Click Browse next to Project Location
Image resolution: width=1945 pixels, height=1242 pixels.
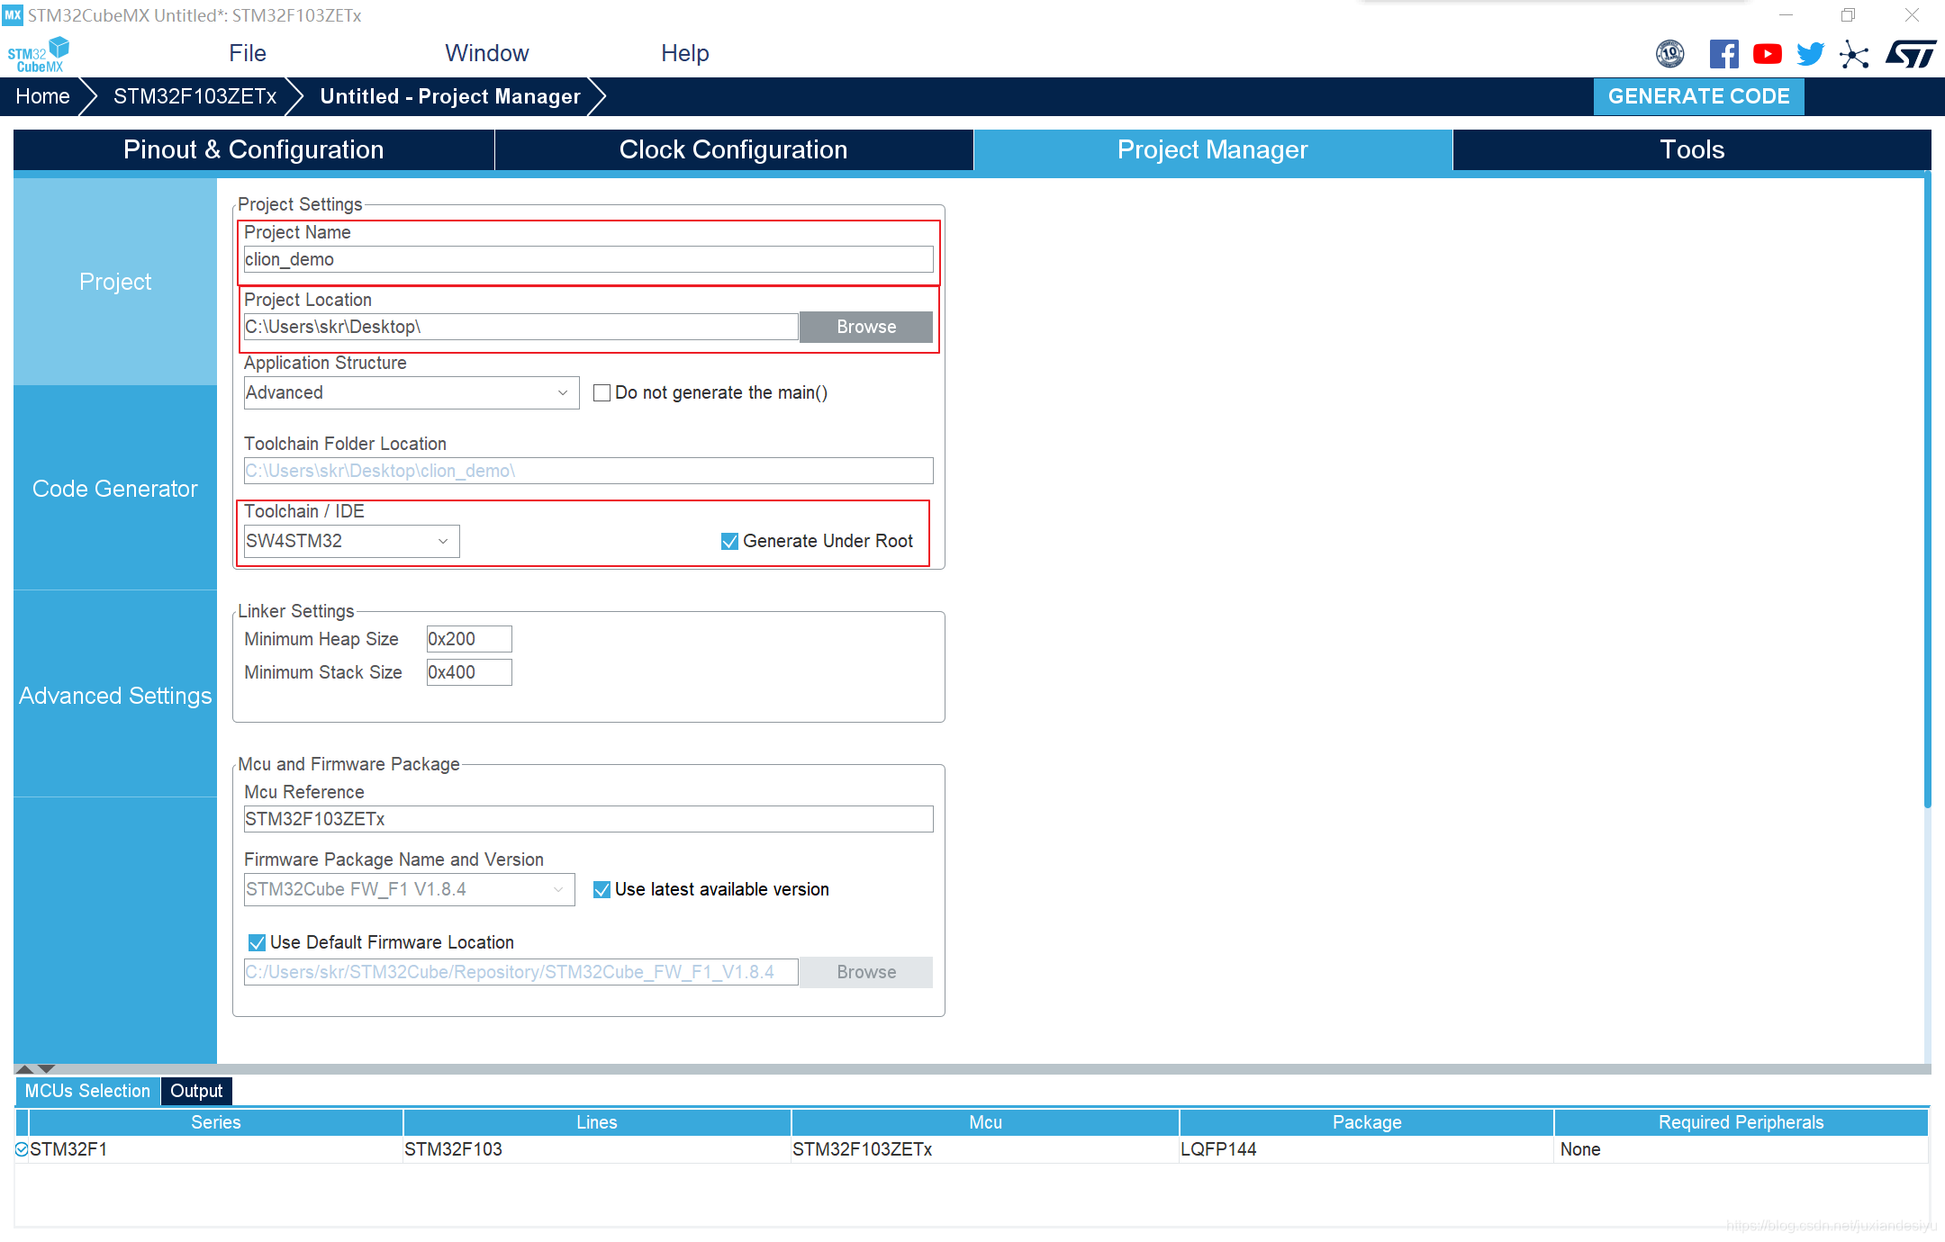click(865, 327)
